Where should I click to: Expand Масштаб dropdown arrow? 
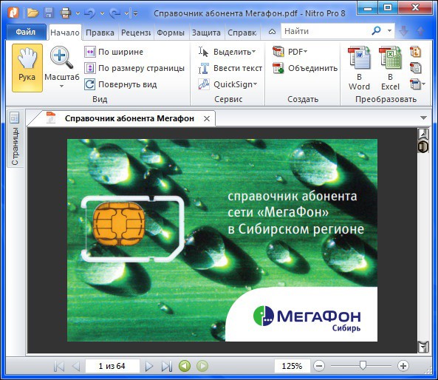[x=61, y=86]
